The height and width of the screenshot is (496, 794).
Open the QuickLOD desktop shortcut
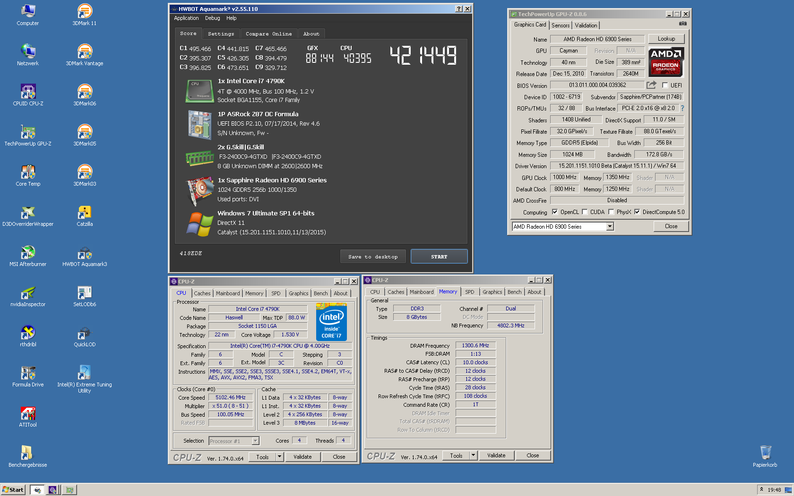pos(85,336)
